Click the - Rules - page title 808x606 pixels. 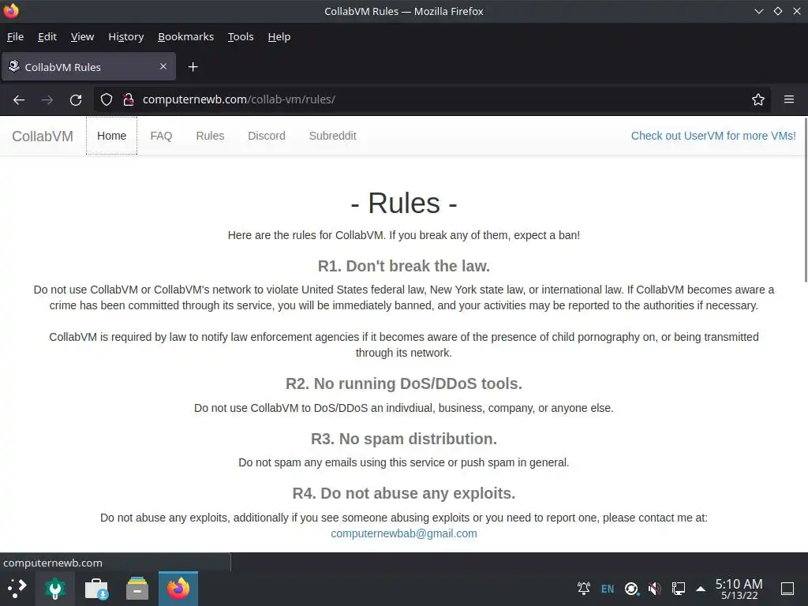click(x=404, y=203)
